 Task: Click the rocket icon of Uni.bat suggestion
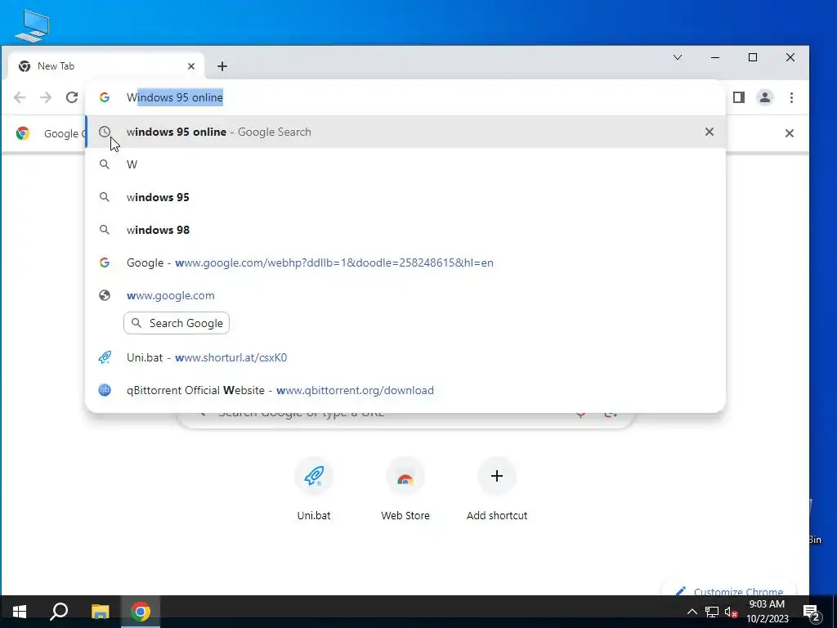[x=105, y=357]
